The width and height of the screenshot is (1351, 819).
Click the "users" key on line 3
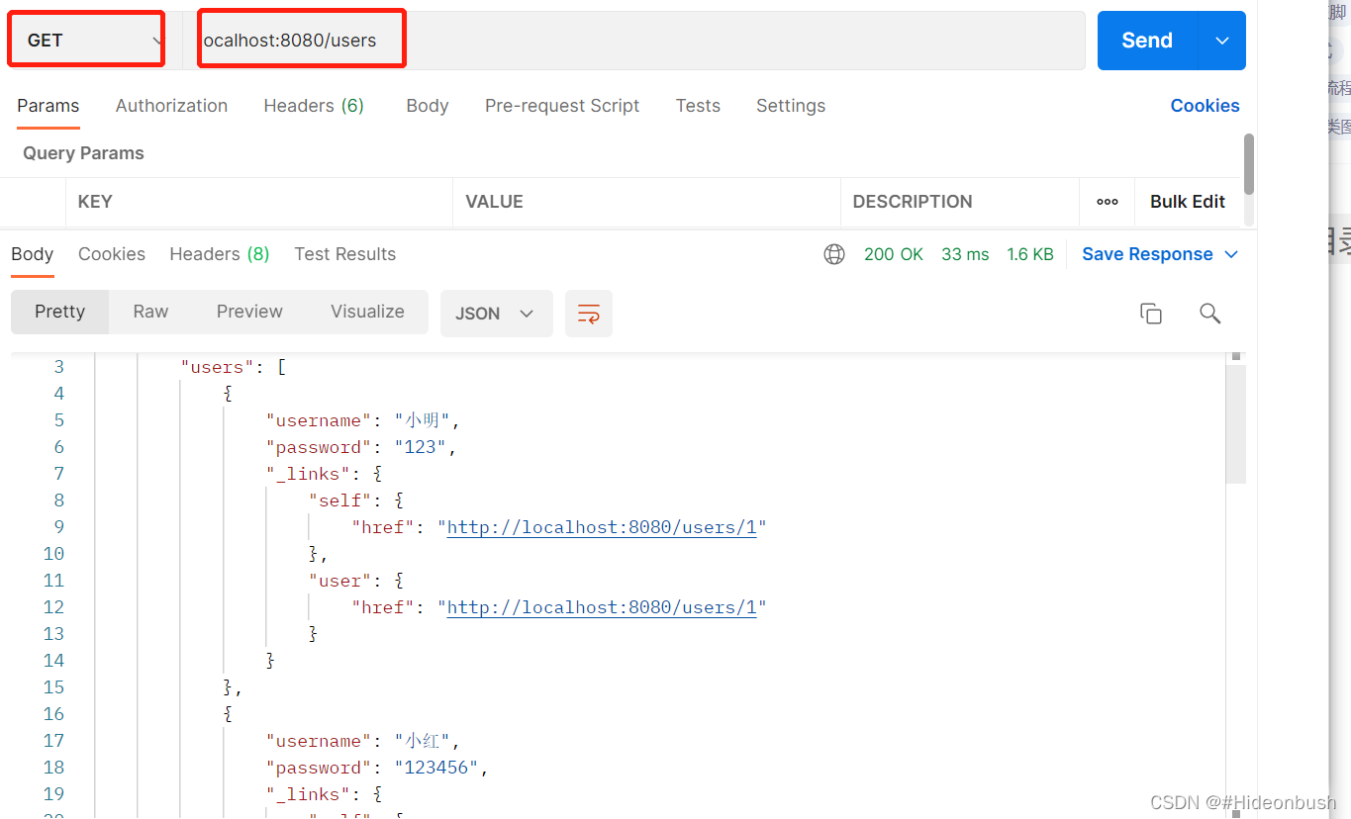coord(218,367)
